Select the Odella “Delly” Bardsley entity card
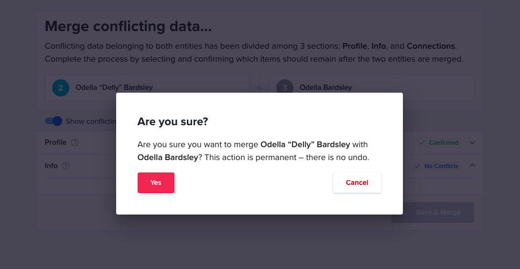Image resolution: width=520 pixels, height=269 pixels. [x=147, y=88]
